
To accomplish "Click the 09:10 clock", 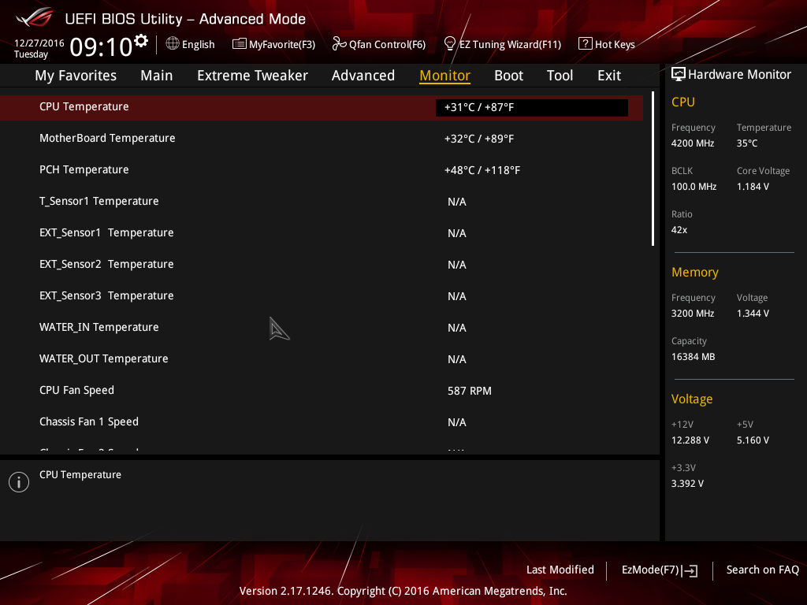I will pos(101,46).
